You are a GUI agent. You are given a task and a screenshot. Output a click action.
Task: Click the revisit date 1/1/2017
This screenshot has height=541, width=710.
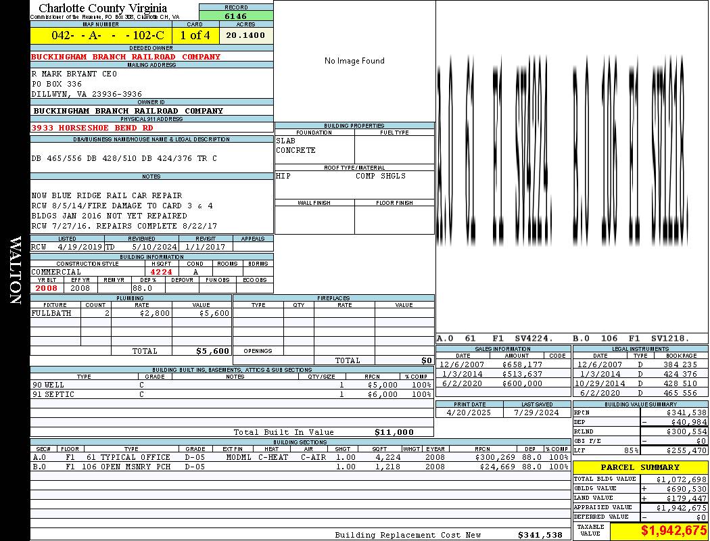click(x=206, y=248)
